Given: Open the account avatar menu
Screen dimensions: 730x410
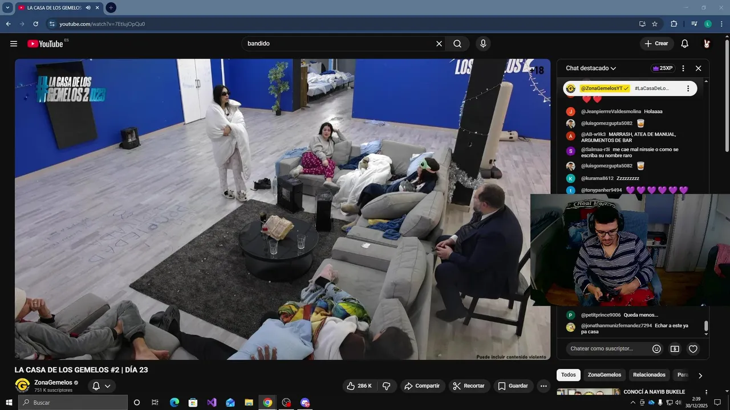Looking at the screenshot, I should point(707,44).
